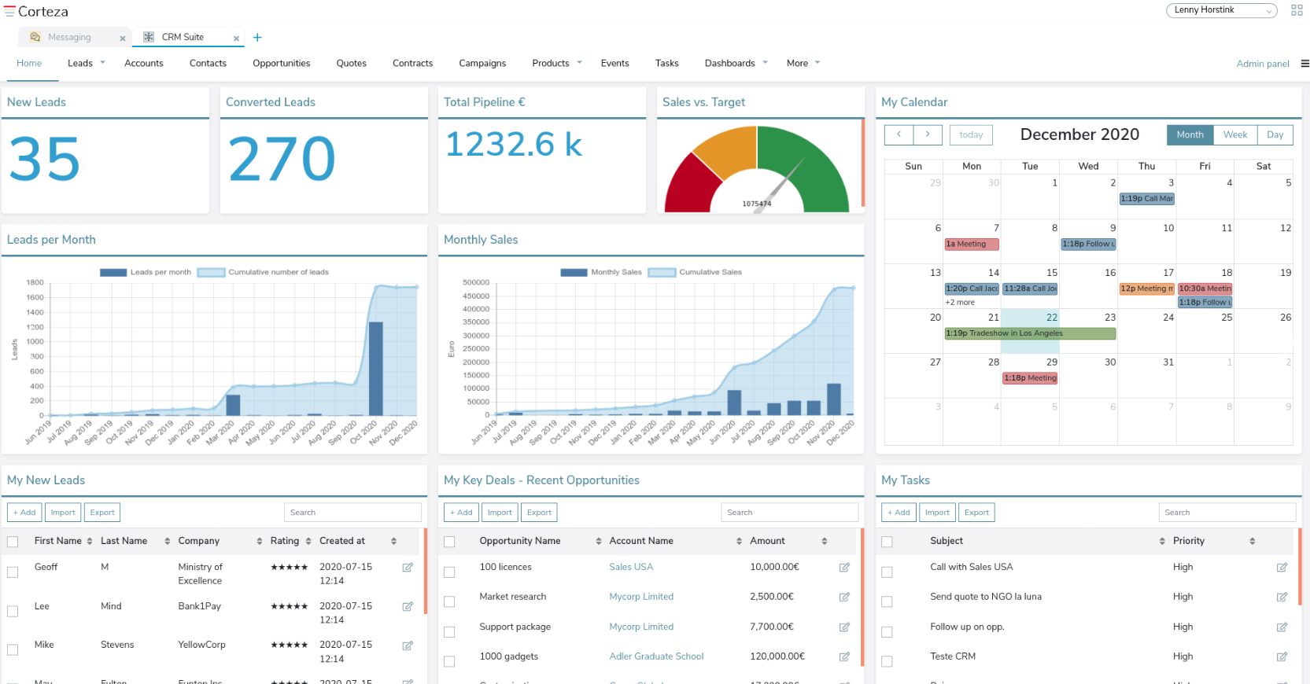Open the Lenny Horstink user dropdown
The width and height of the screenshot is (1310, 684).
(x=1220, y=10)
